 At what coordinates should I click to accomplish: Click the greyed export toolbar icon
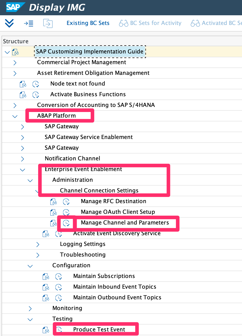pos(48,23)
